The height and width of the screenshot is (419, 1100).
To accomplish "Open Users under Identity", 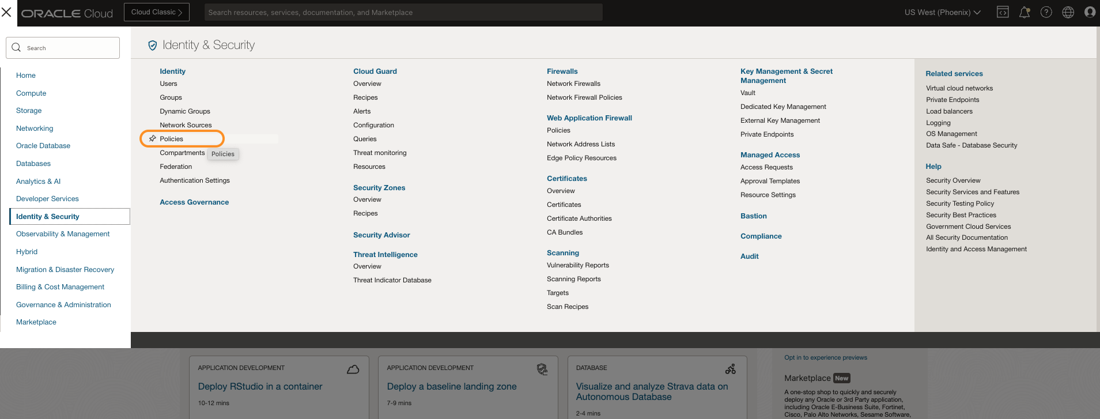I will [168, 84].
